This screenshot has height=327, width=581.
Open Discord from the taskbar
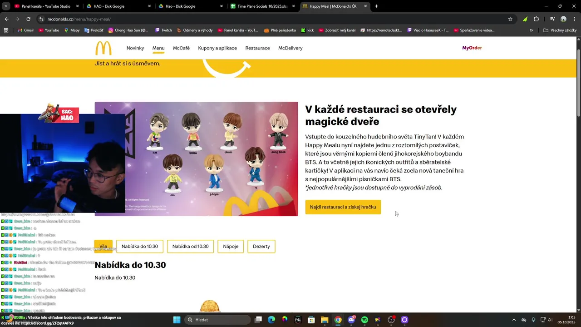click(x=351, y=320)
